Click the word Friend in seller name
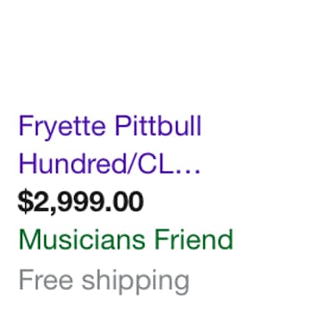 [x=193, y=239]
